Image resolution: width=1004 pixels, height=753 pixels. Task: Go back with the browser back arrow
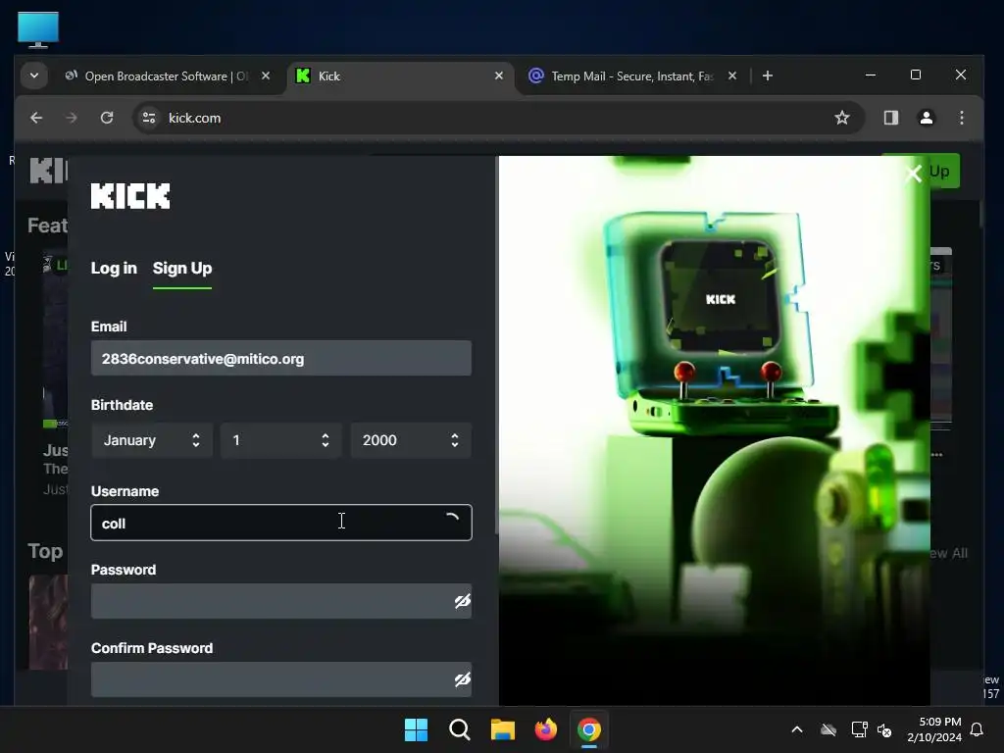(36, 118)
